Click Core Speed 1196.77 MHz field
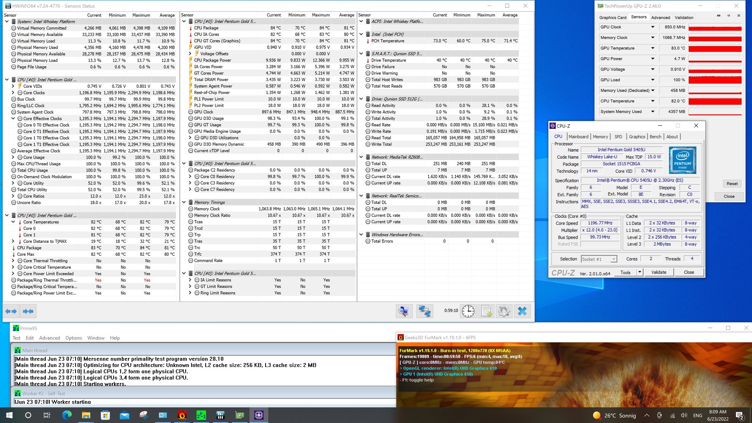 (x=600, y=223)
